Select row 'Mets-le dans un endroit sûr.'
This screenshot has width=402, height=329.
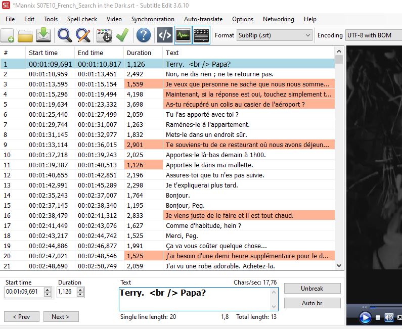click(168, 135)
